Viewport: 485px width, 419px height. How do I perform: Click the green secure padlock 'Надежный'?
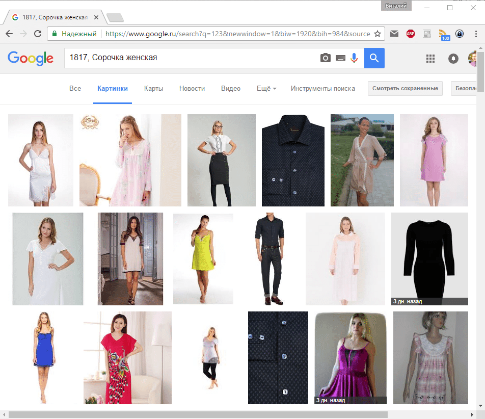74,34
